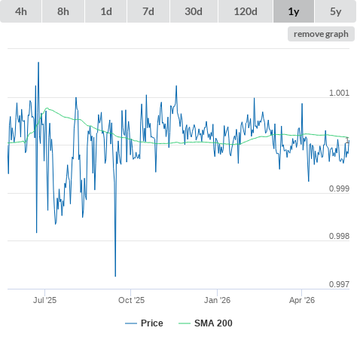Click the 0.997 y-axis price label
Viewport: 357px width, 343px height.
339,284
